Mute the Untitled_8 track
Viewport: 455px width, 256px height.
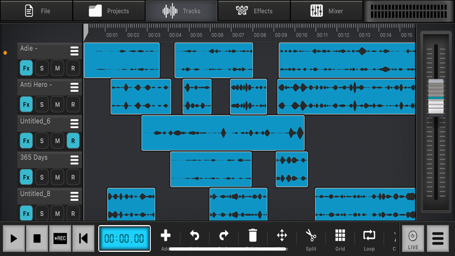point(57,213)
